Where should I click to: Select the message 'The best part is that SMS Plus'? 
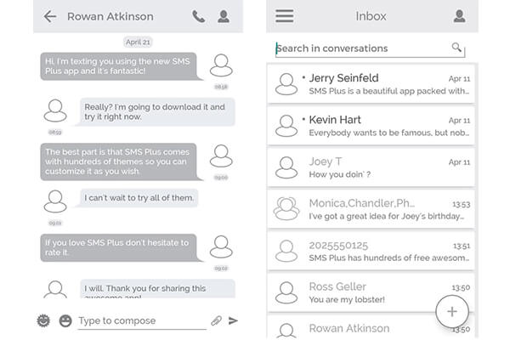[x=121, y=161]
